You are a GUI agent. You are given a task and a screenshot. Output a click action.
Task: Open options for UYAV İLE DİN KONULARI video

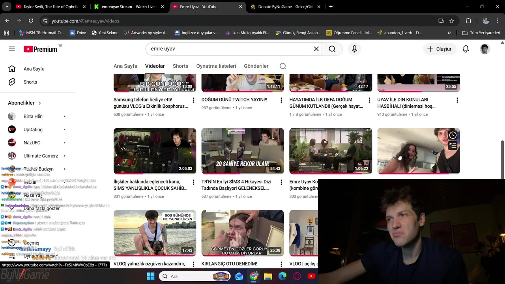tap(457, 101)
